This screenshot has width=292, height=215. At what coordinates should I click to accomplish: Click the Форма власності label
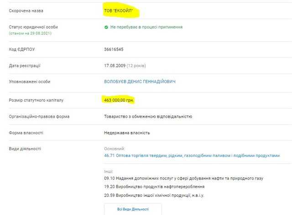(26, 133)
